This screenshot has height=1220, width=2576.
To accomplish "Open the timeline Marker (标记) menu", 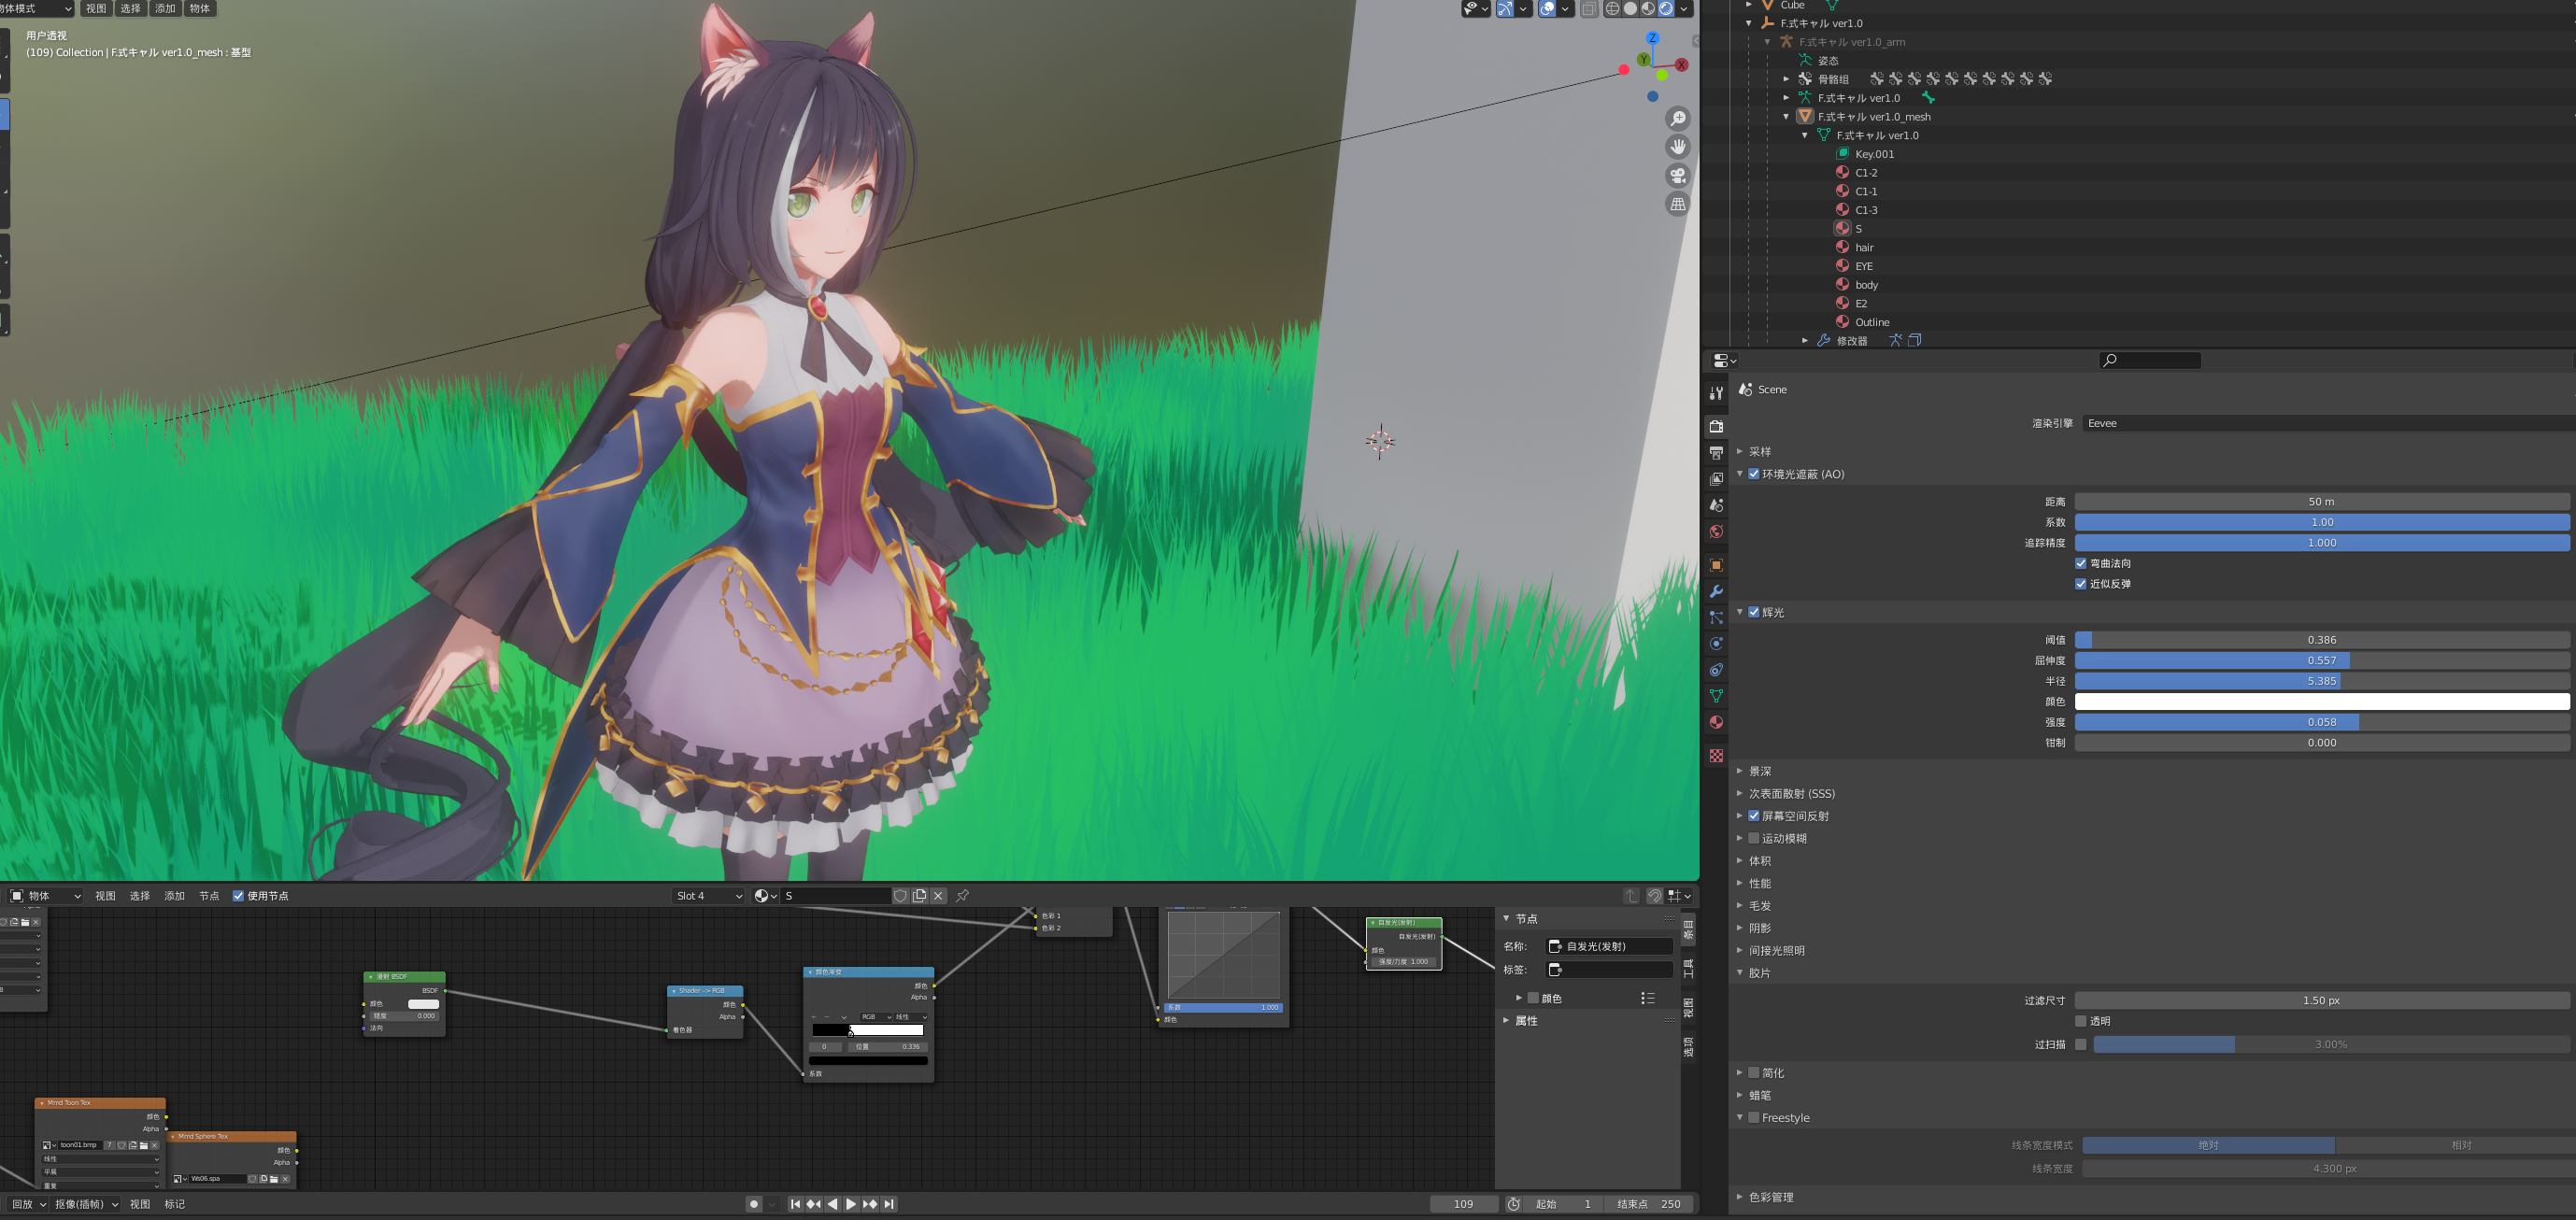I will point(175,1204).
